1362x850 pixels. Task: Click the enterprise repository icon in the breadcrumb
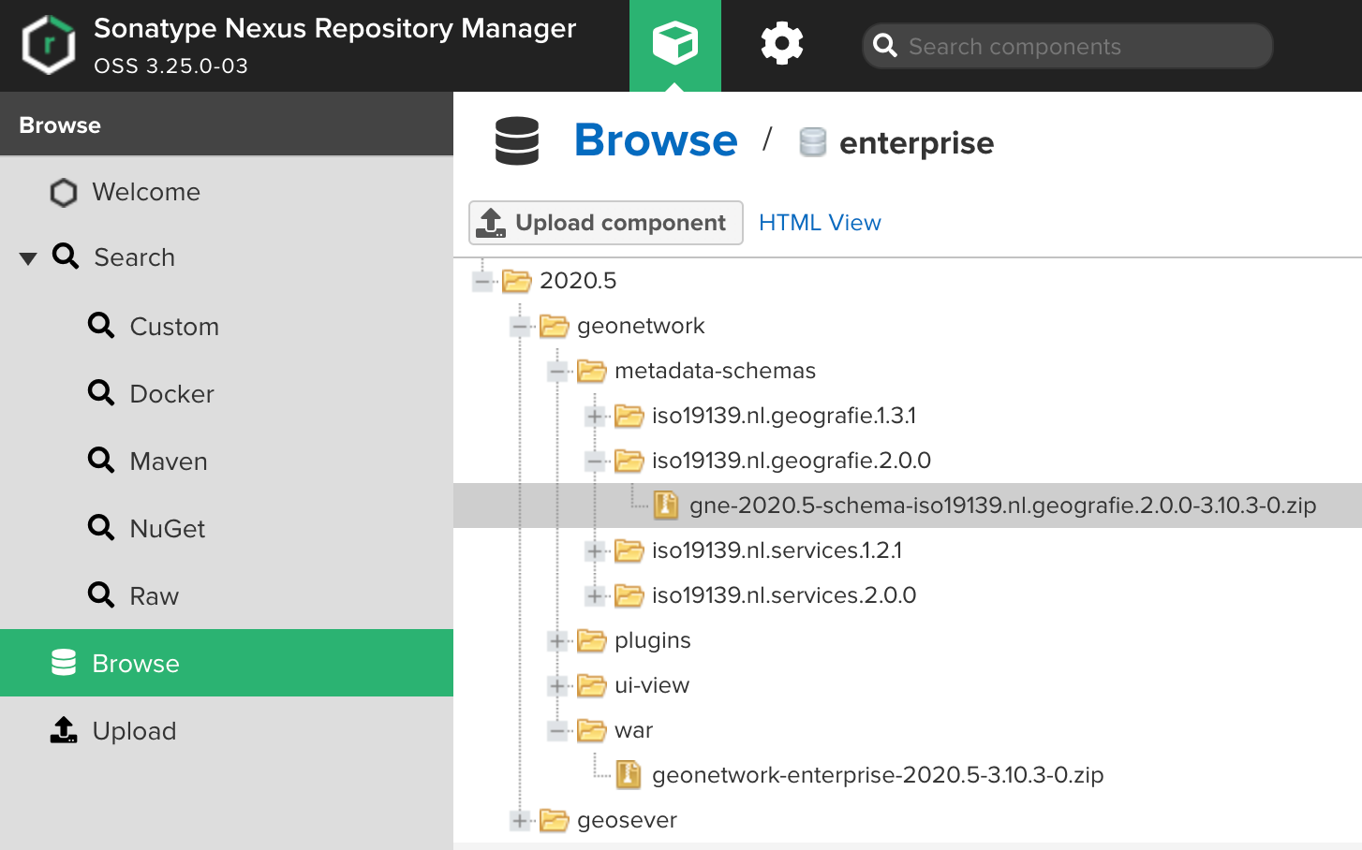pos(812,142)
